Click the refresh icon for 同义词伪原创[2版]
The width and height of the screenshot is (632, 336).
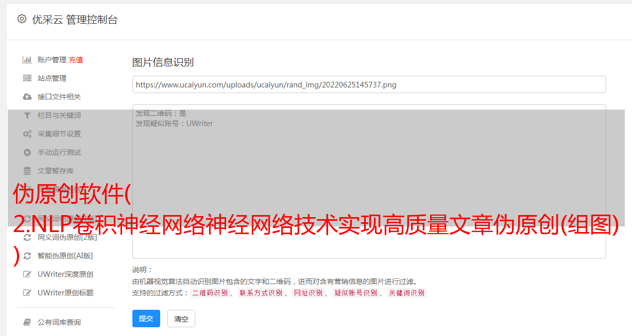27,237
